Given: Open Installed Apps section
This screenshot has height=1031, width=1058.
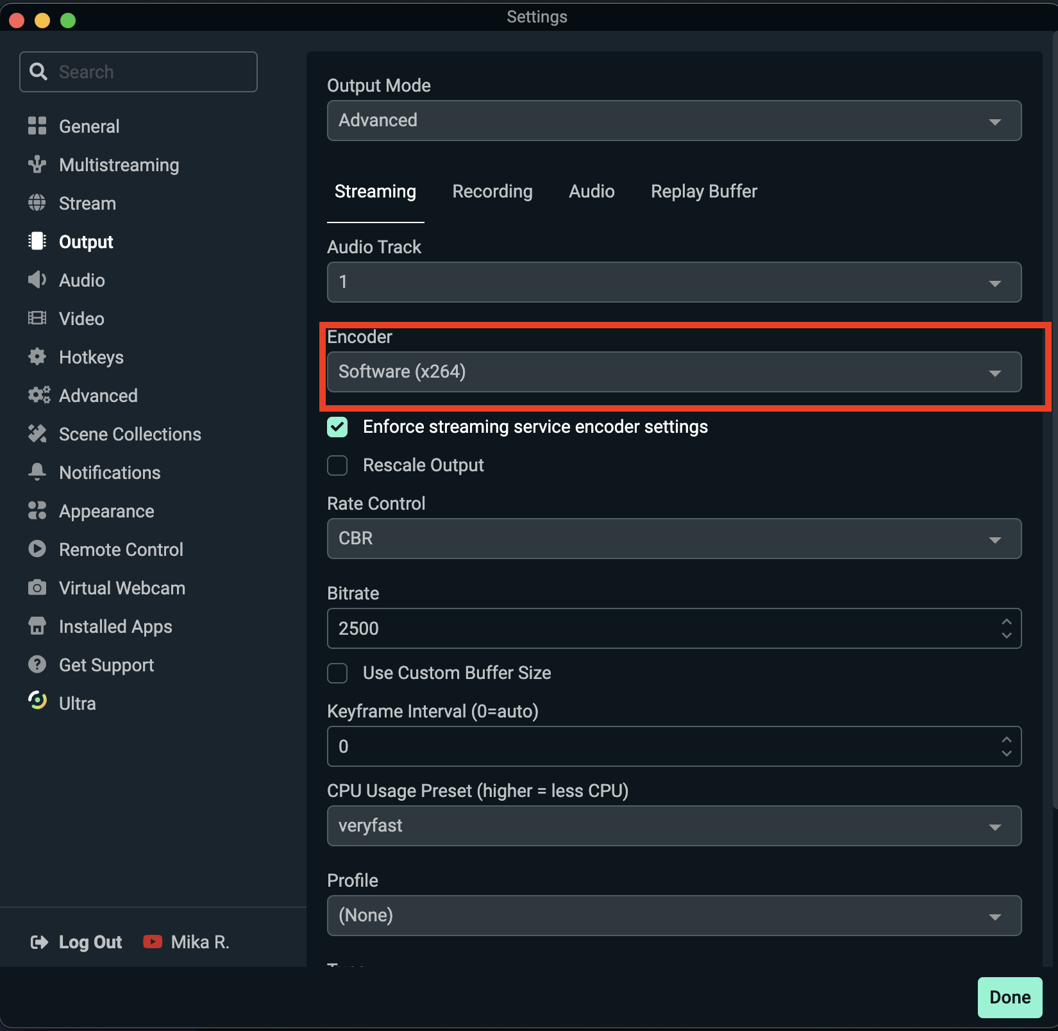Looking at the screenshot, I should (115, 626).
